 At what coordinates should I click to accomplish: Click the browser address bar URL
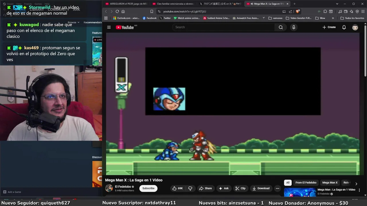coord(185,11)
